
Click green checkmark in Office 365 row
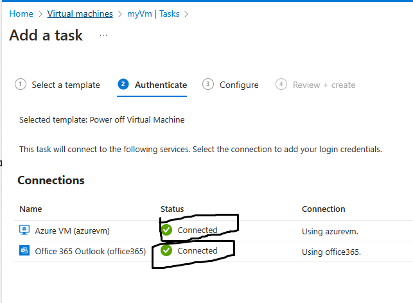[x=166, y=250]
